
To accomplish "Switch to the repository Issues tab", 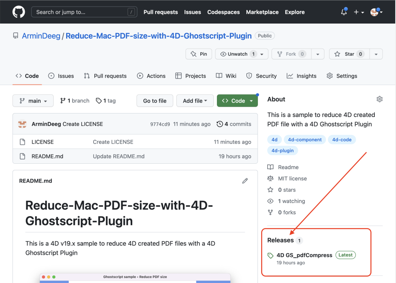I will click(61, 76).
